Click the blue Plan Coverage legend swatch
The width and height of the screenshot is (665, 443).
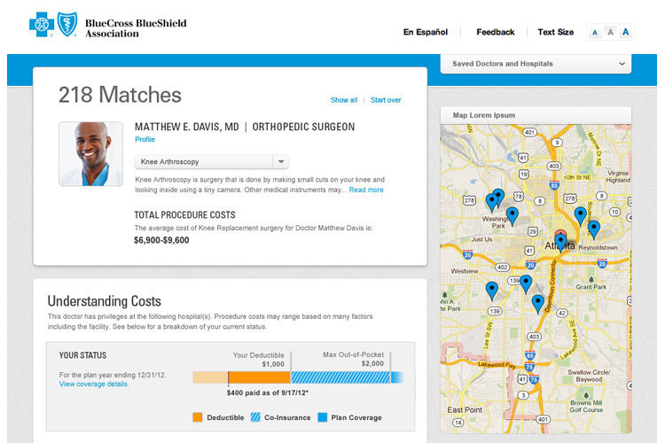pos(323,417)
